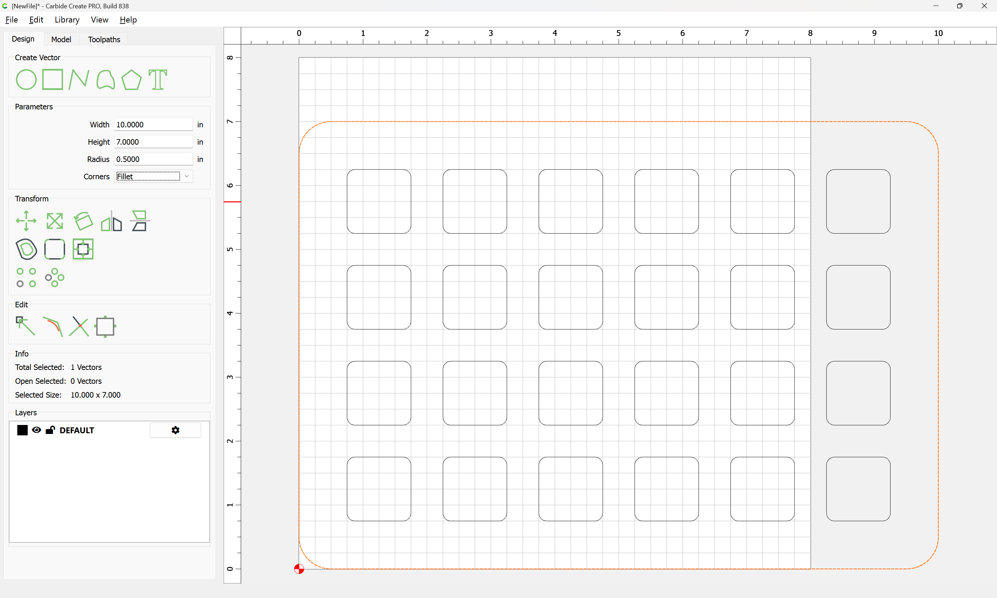Click the Linear Array icon
Viewport: 997px width, 598px height.
[26, 278]
